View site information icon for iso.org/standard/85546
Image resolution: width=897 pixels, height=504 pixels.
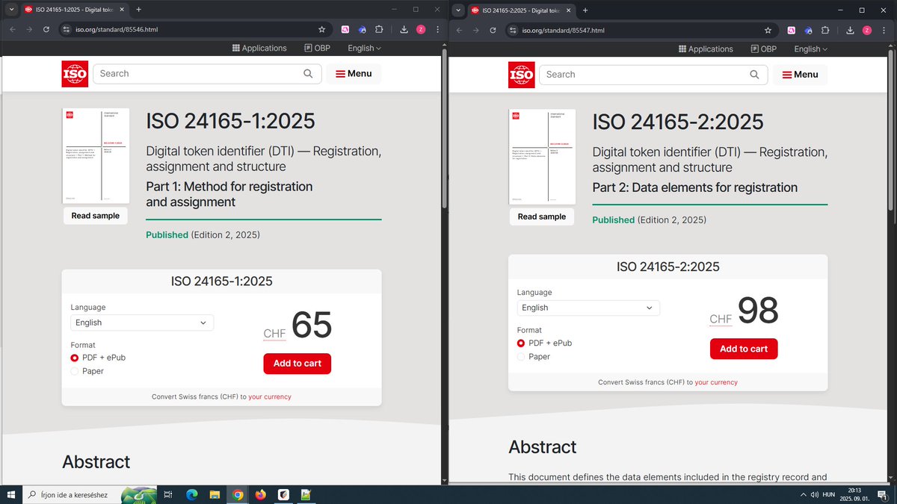tap(66, 30)
